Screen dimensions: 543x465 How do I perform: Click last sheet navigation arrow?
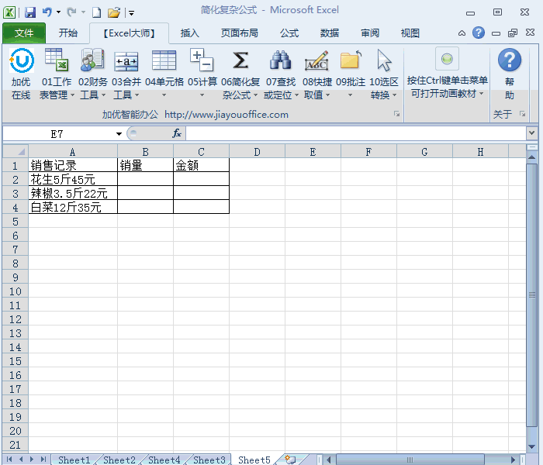43,460
